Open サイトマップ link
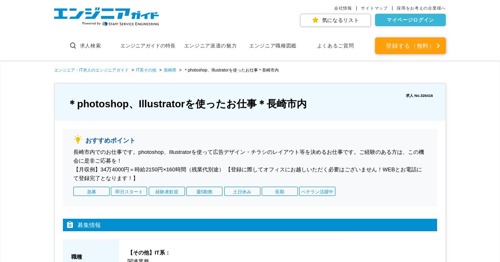Screen dimensions: 500x262 coord(374,8)
